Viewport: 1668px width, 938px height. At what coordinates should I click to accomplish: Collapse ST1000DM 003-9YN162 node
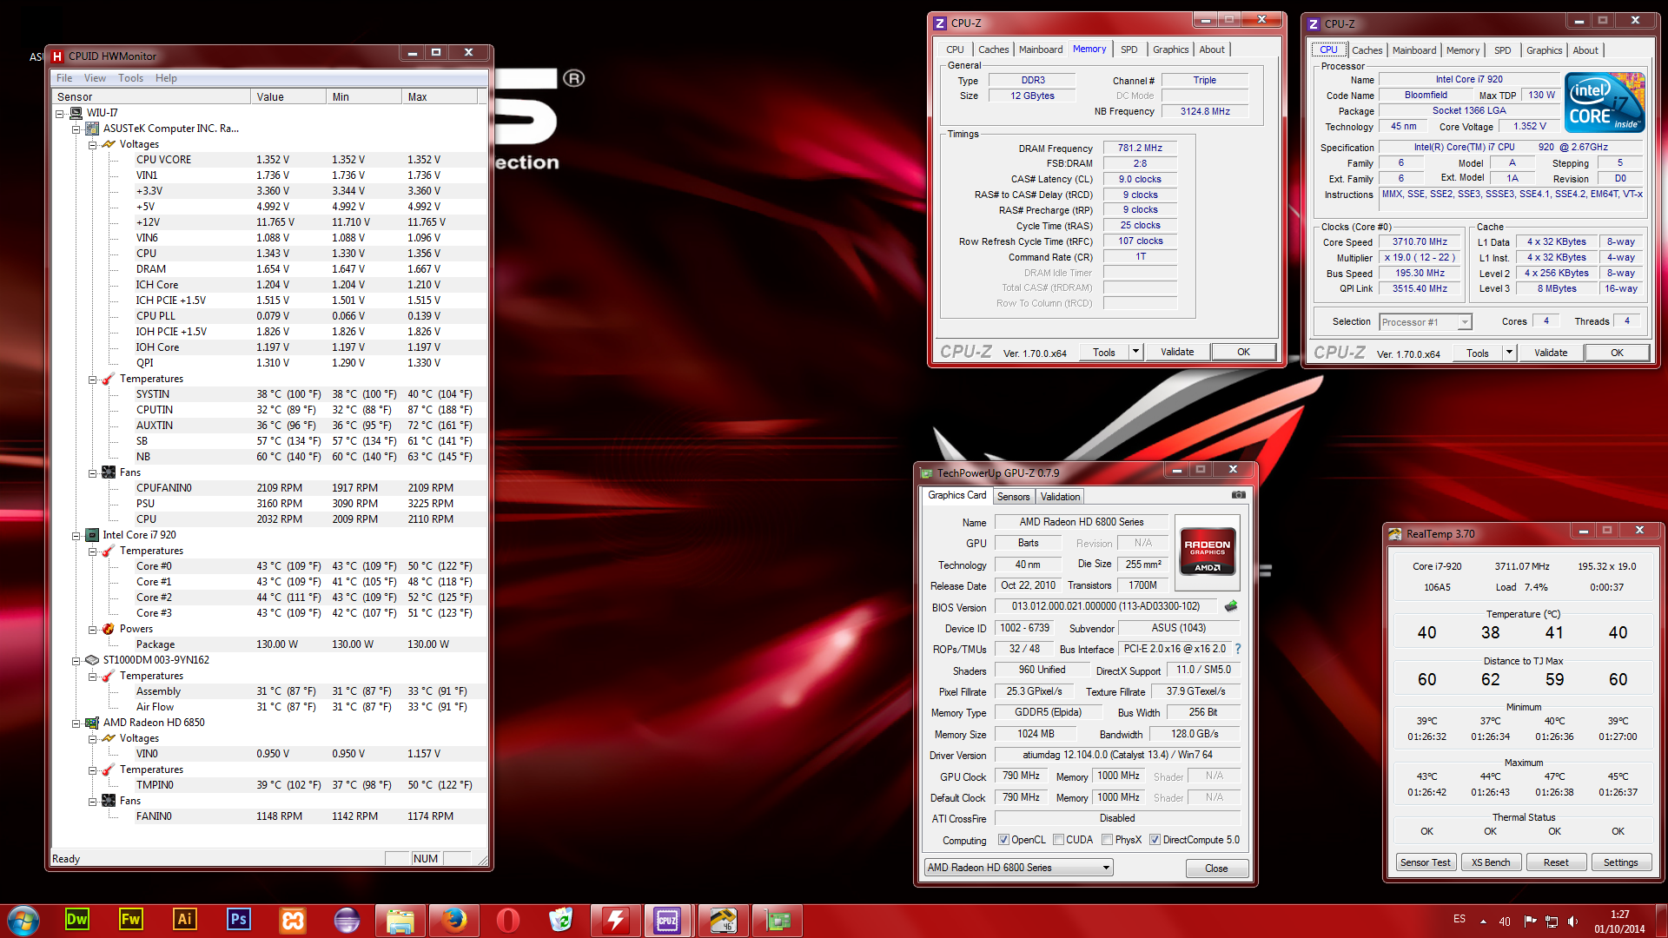coord(76,661)
